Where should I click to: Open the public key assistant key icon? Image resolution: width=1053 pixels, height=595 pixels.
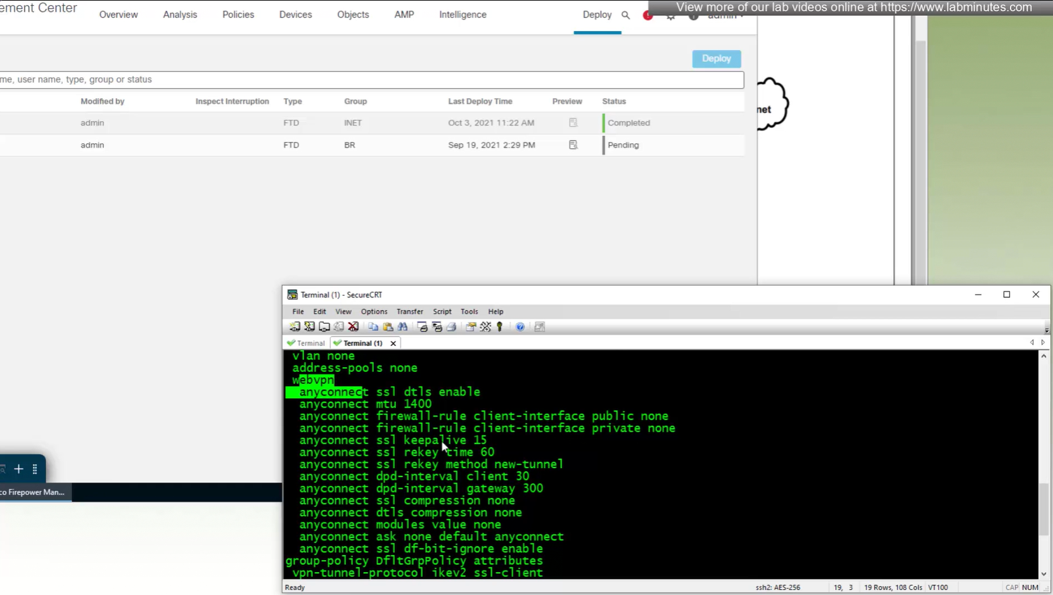click(x=500, y=327)
